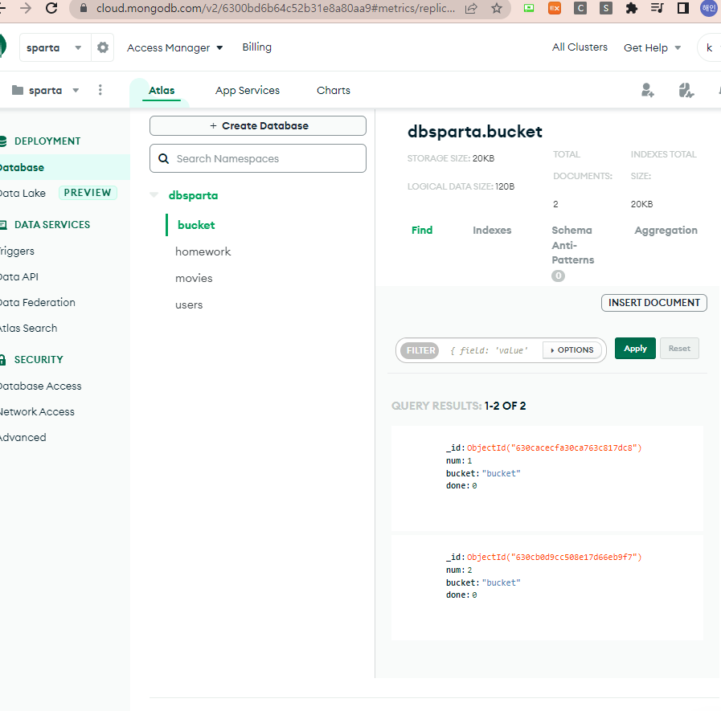This screenshot has width=721, height=711.
Task: Open organization settings gear icon
Action: point(103,47)
